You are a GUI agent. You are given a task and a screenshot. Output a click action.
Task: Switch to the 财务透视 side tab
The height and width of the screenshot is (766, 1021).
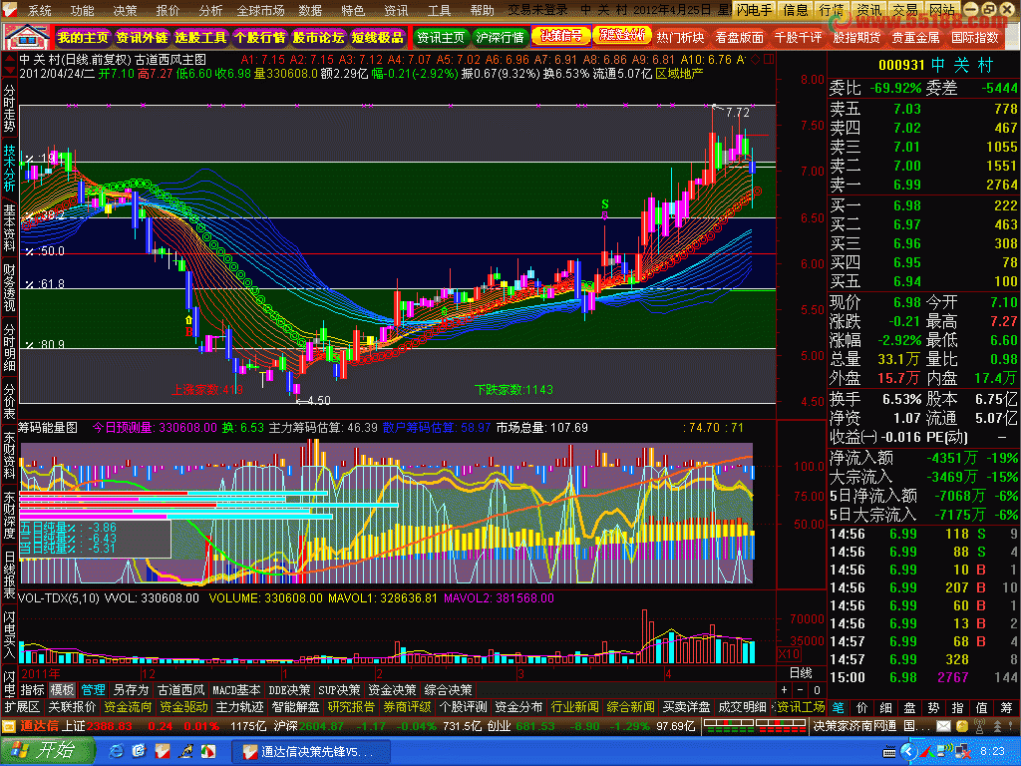pyautogui.click(x=9, y=287)
